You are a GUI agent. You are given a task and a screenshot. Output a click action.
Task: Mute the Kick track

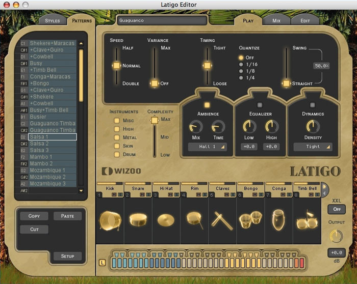114,195
